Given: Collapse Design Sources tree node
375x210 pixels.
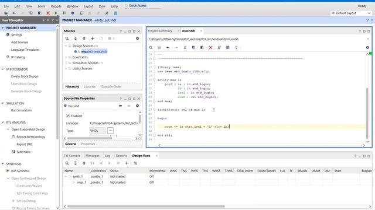Looking at the screenshot, I should (66, 45).
